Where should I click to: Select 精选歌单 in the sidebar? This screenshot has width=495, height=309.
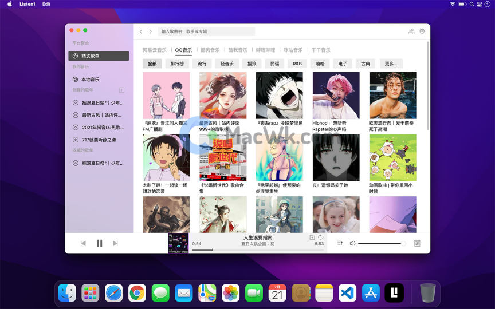tap(99, 56)
